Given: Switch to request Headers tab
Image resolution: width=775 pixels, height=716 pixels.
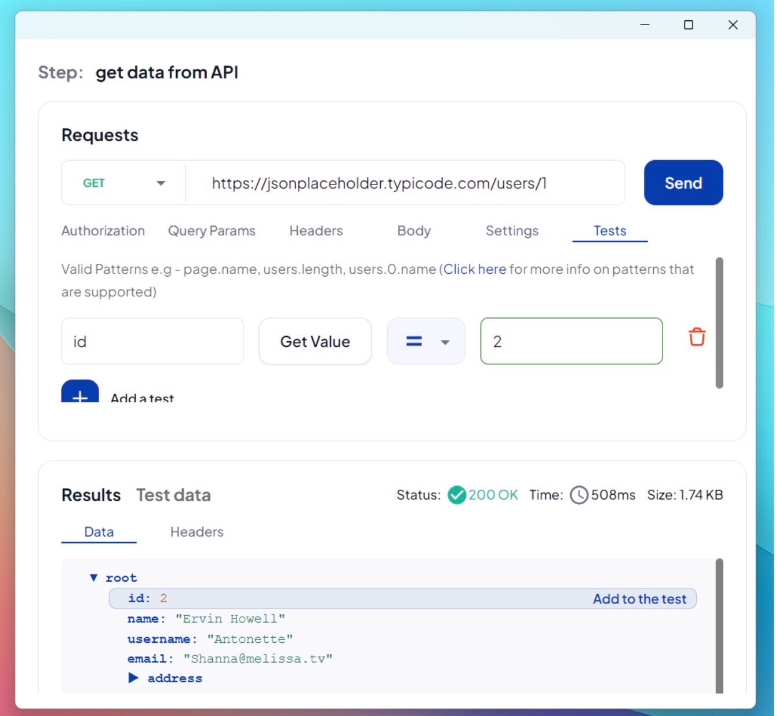Looking at the screenshot, I should [316, 231].
